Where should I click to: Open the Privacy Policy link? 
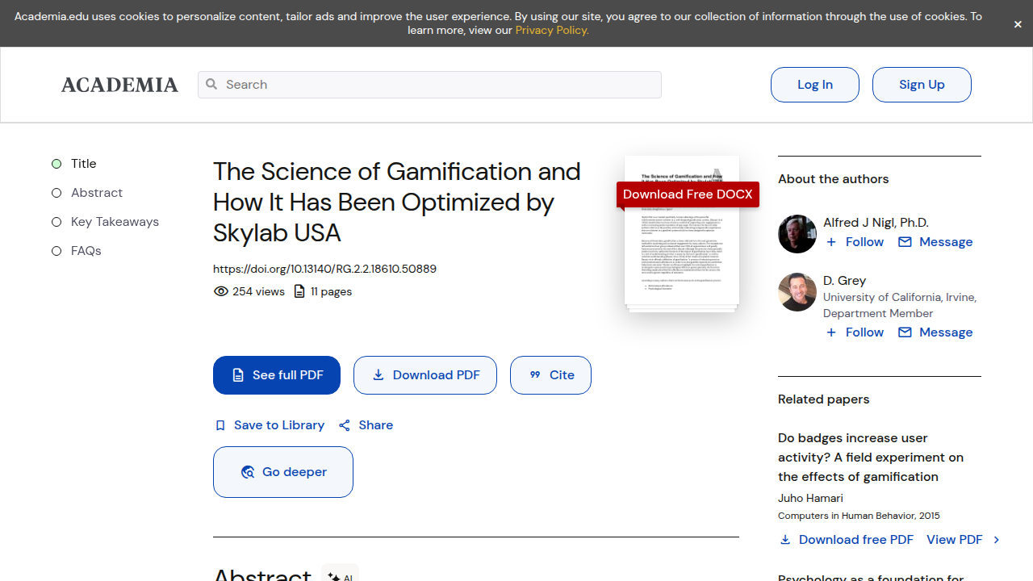552,30
